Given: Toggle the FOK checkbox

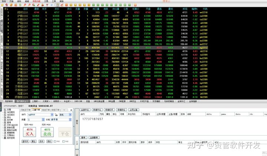Looking at the screenshot, I should click(55, 142).
